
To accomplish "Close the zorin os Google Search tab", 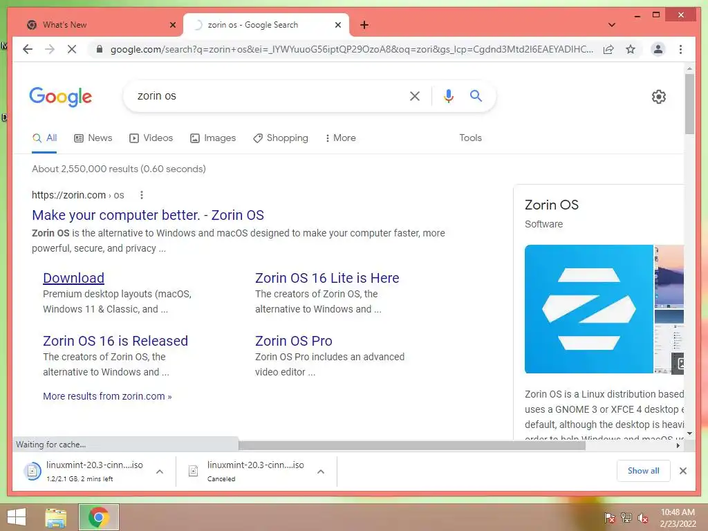I will tap(337, 25).
